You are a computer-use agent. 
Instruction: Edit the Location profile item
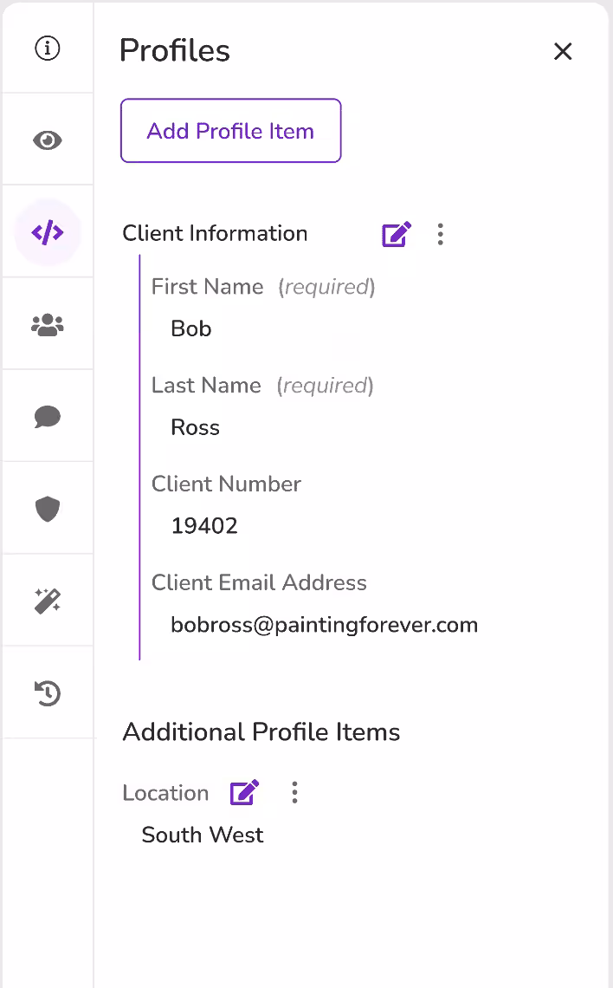coord(244,793)
